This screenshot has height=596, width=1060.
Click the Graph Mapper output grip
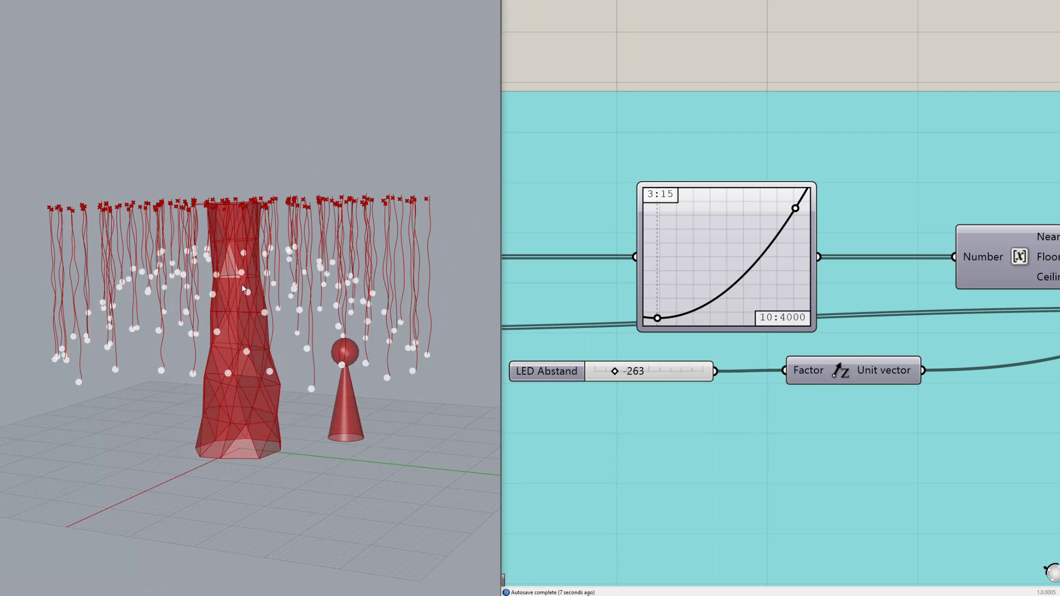point(818,257)
